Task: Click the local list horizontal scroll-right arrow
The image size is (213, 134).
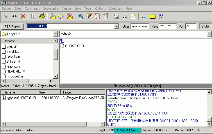Action: 51,81
